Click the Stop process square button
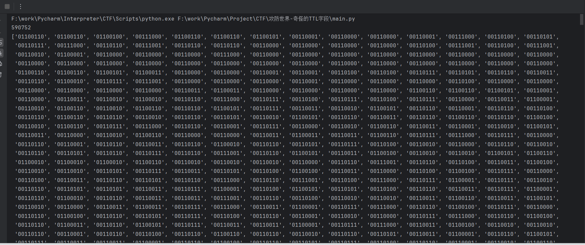Image resolution: width=585 pixels, height=245 pixels. 7,7
